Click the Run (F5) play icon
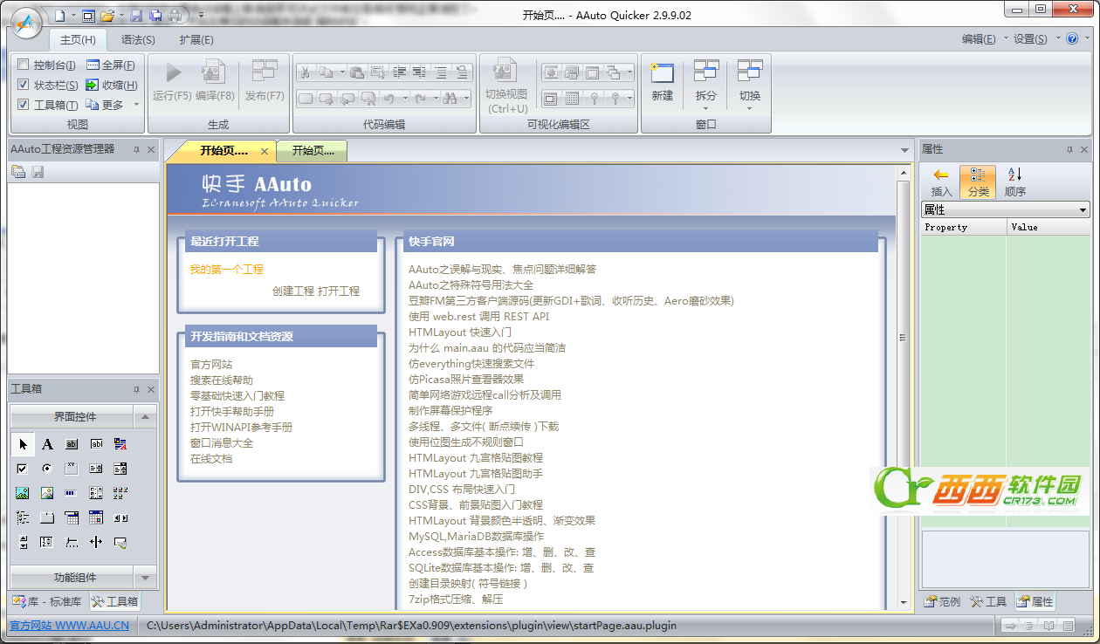Image resolution: width=1100 pixels, height=644 pixels. coord(172,72)
